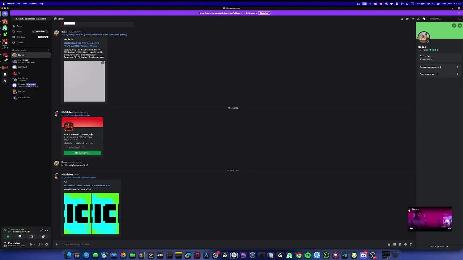The image size is (463, 260).
Task: Dismiss the purple streamer mode banner
Action: click(x=459, y=13)
